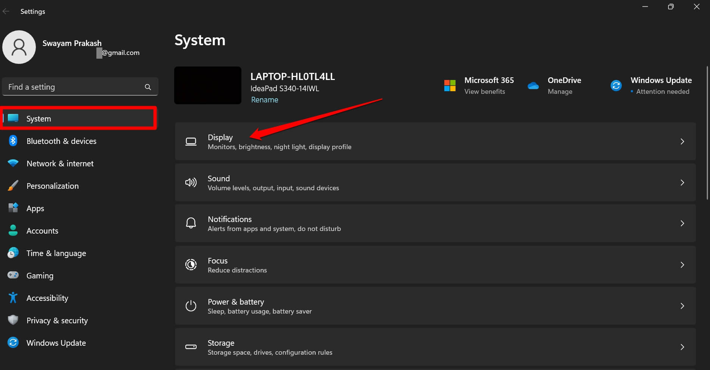Open Accessibility from the sidebar

(x=47, y=298)
